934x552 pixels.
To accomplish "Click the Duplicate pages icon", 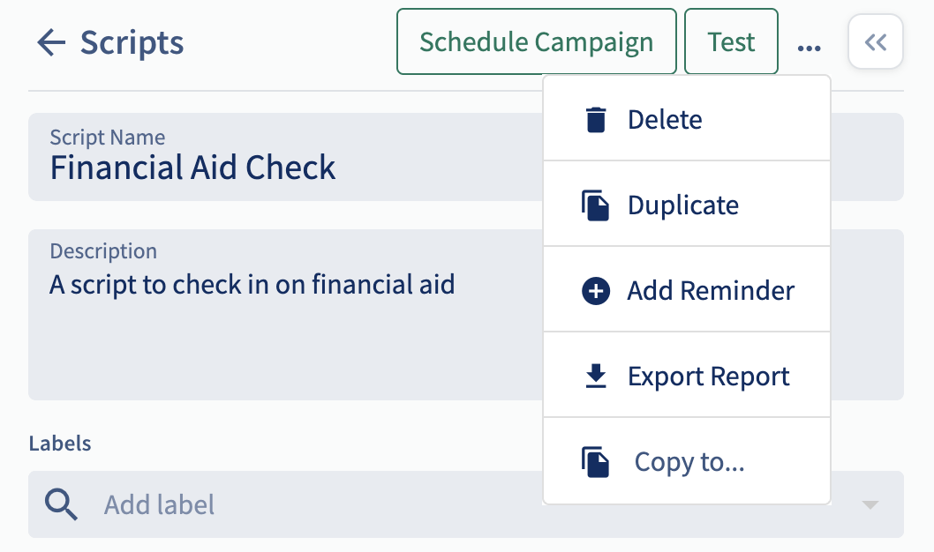I will pyautogui.click(x=595, y=205).
